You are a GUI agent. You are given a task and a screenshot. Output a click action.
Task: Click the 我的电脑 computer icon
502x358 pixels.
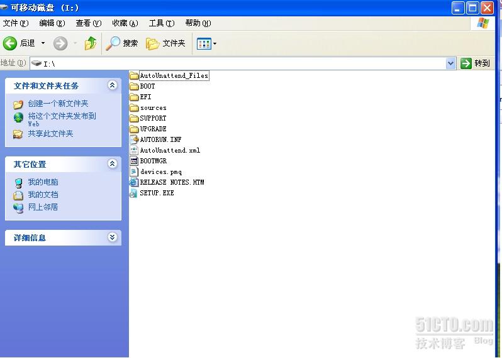pos(19,183)
